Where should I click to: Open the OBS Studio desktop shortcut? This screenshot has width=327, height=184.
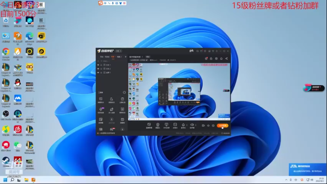[6, 115]
